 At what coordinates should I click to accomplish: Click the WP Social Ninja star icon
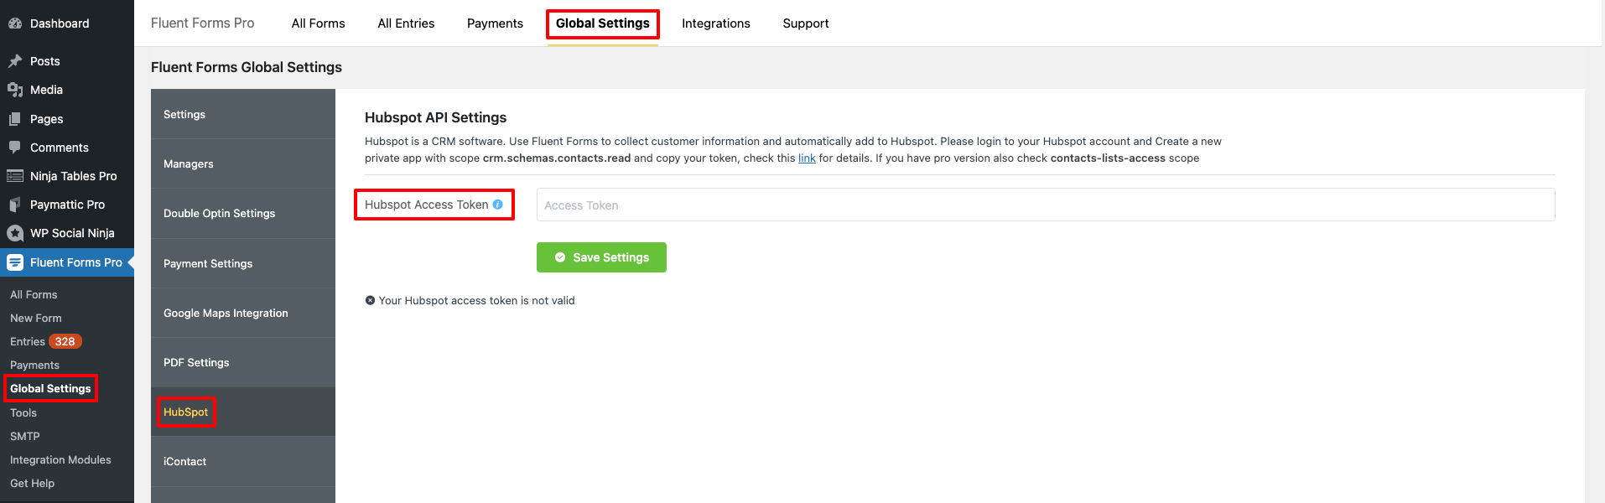tap(15, 233)
